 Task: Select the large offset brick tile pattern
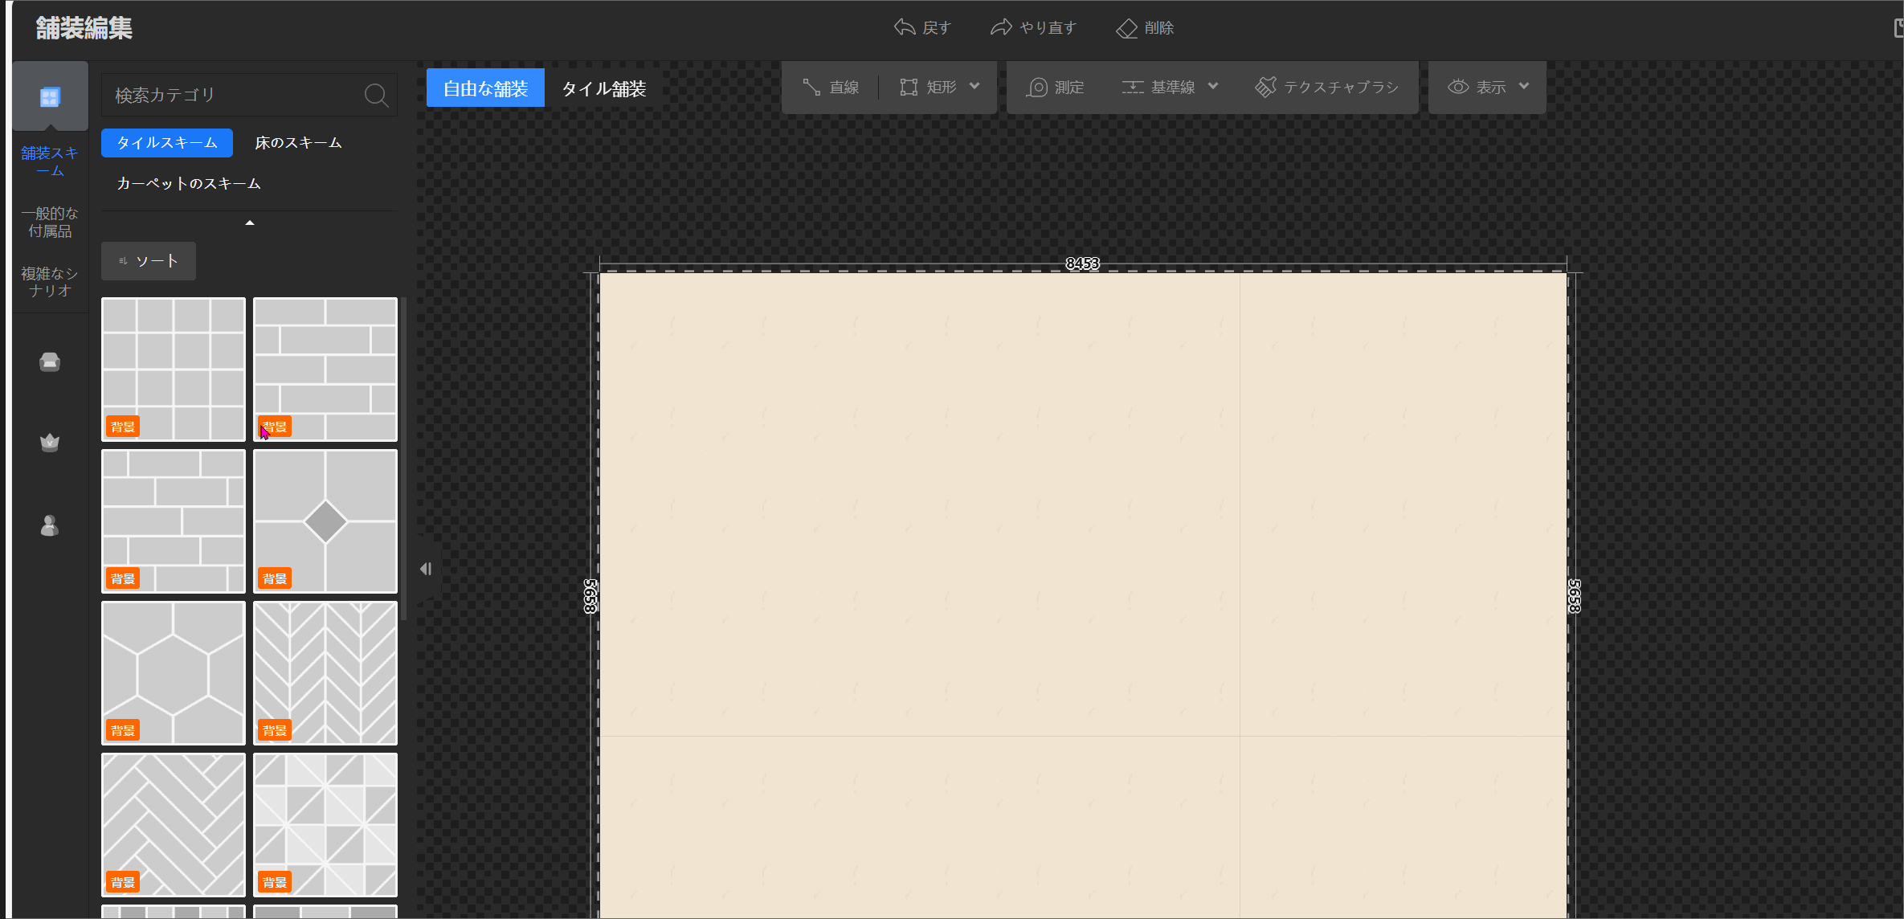(325, 370)
